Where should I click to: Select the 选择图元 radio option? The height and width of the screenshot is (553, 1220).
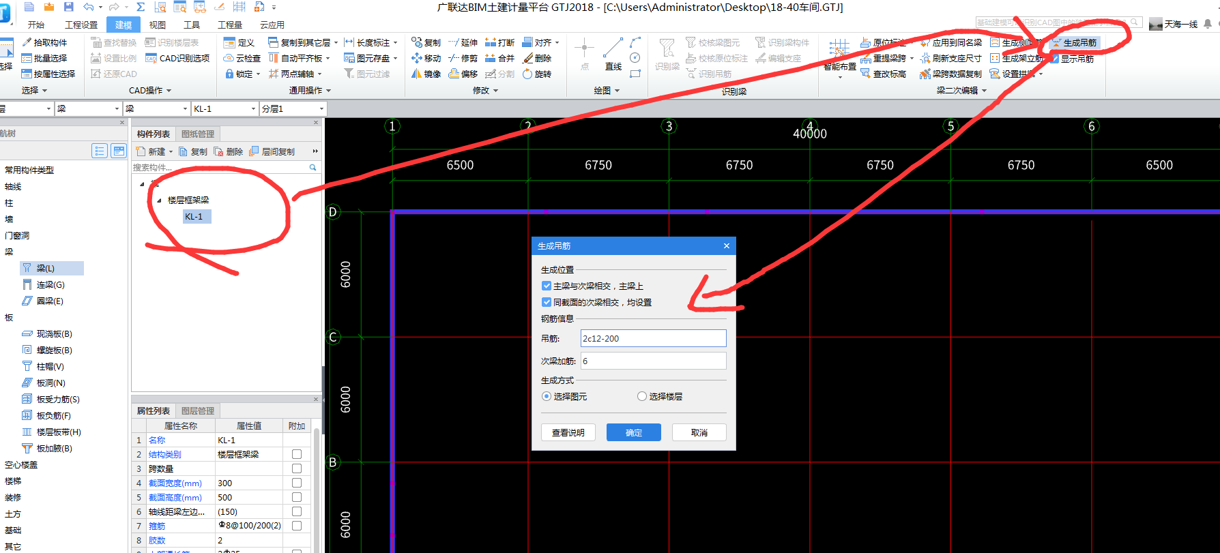pos(547,396)
